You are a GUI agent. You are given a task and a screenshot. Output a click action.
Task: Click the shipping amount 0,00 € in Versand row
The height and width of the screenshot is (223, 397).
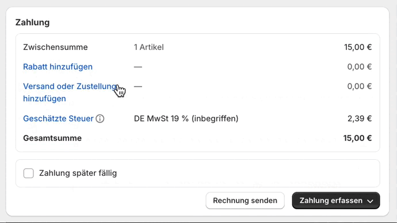pos(359,86)
